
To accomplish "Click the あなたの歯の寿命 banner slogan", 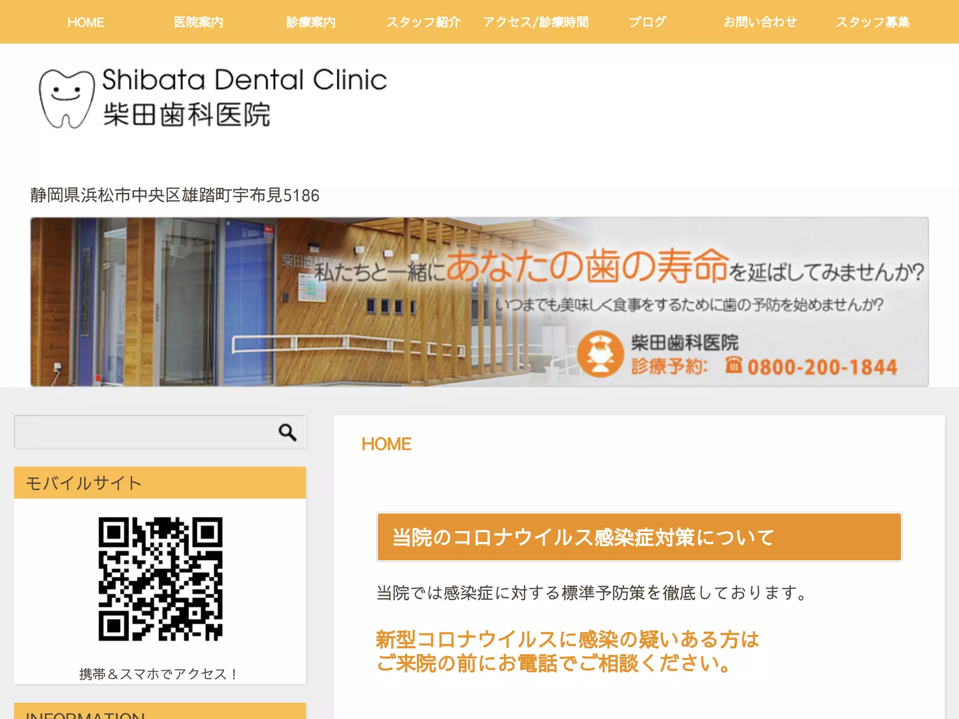I will [x=587, y=265].
